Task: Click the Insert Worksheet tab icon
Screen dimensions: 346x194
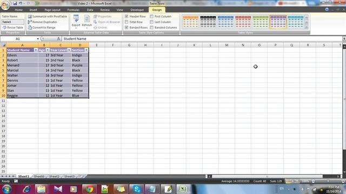Action: click(x=82, y=176)
